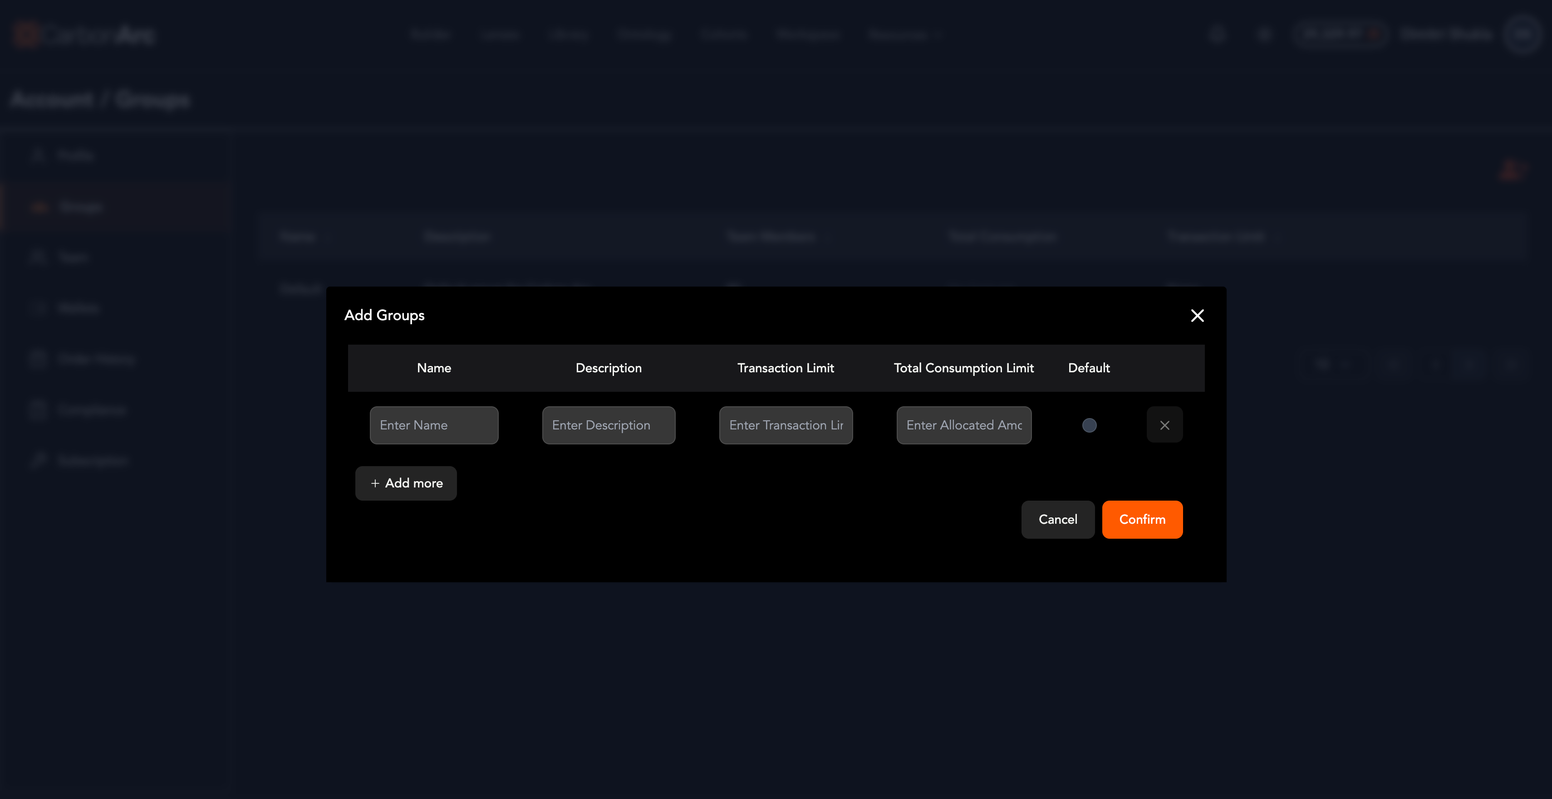Remove the group row with X icon
Viewport: 1552px width, 799px height.
(x=1164, y=425)
